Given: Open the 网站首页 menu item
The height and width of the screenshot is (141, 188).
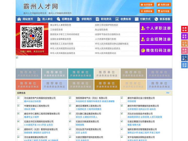Looking at the screenshot, I should 28,19.
